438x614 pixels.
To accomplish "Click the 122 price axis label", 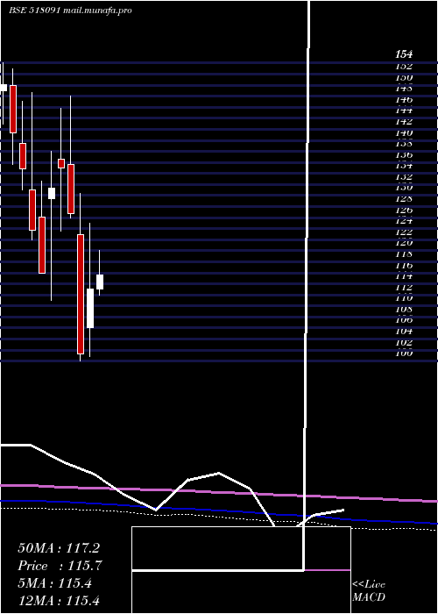I will [404, 232].
